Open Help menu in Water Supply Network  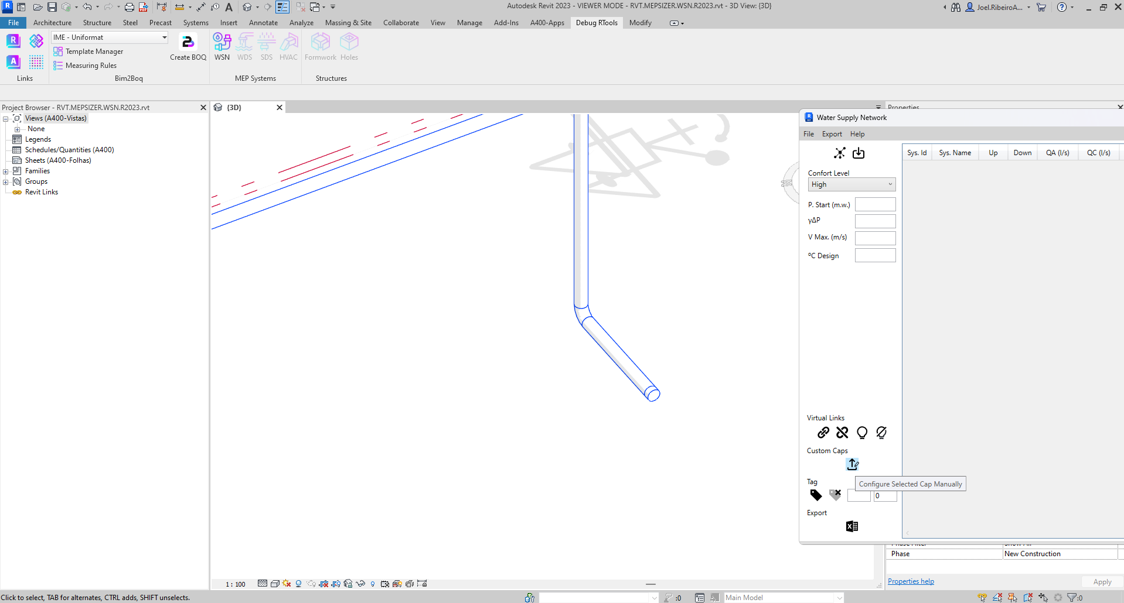click(x=857, y=134)
